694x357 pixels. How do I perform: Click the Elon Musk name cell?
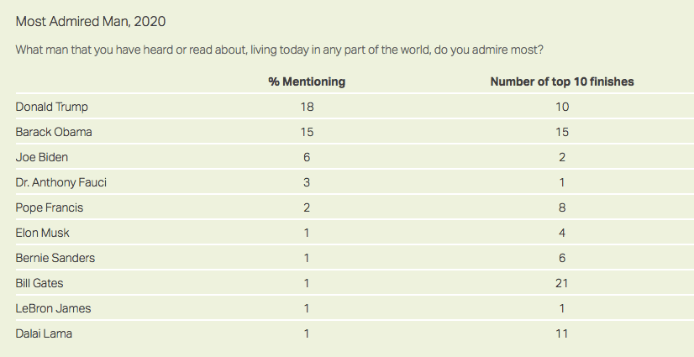[x=44, y=233]
